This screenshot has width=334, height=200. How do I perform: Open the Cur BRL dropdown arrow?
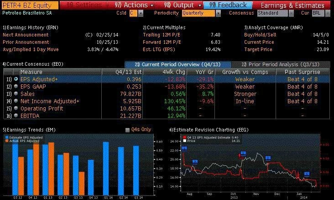328,13
